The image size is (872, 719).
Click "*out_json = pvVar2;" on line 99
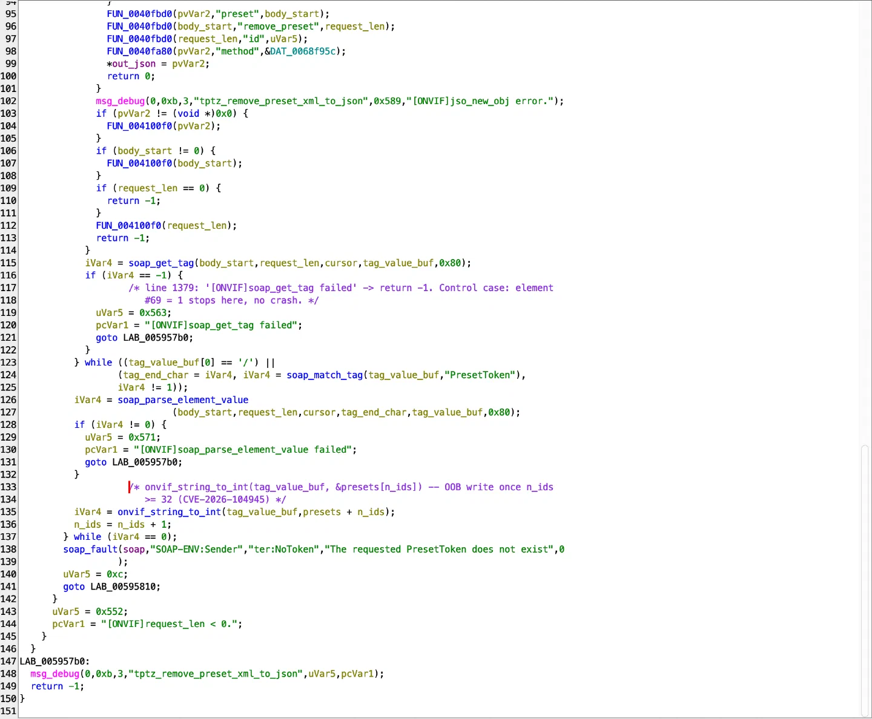click(x=158, y=64)
